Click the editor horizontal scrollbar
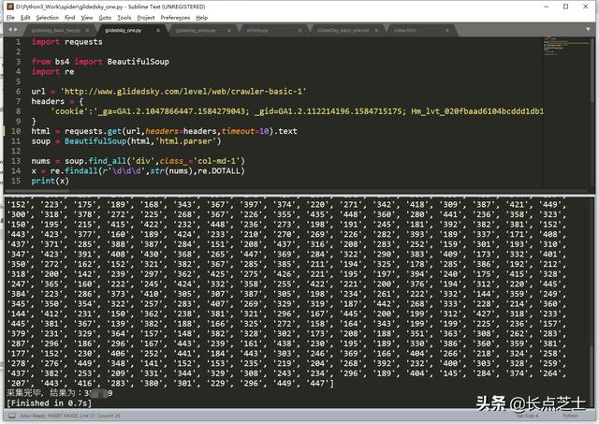The height and width of the screenshot is (424, 599). [38, 191]
